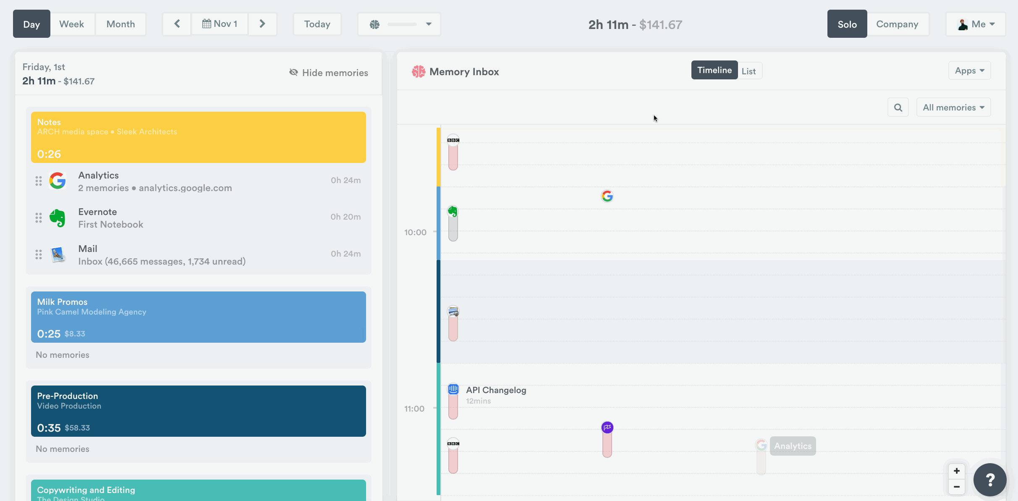Select Company mode
1018x501 pixels.
898,24
